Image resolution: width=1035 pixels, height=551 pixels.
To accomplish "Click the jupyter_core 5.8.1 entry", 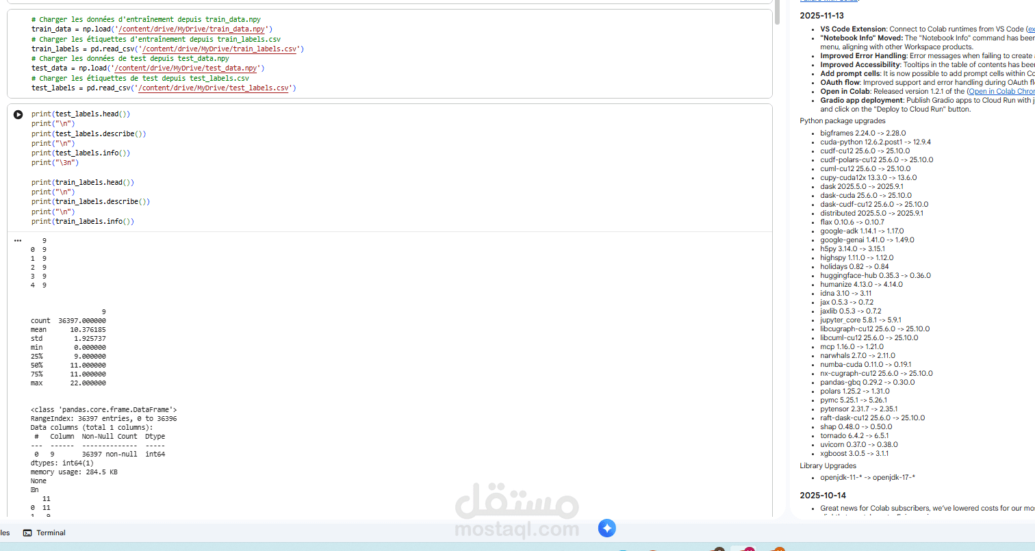I will (x=860, y=320).
